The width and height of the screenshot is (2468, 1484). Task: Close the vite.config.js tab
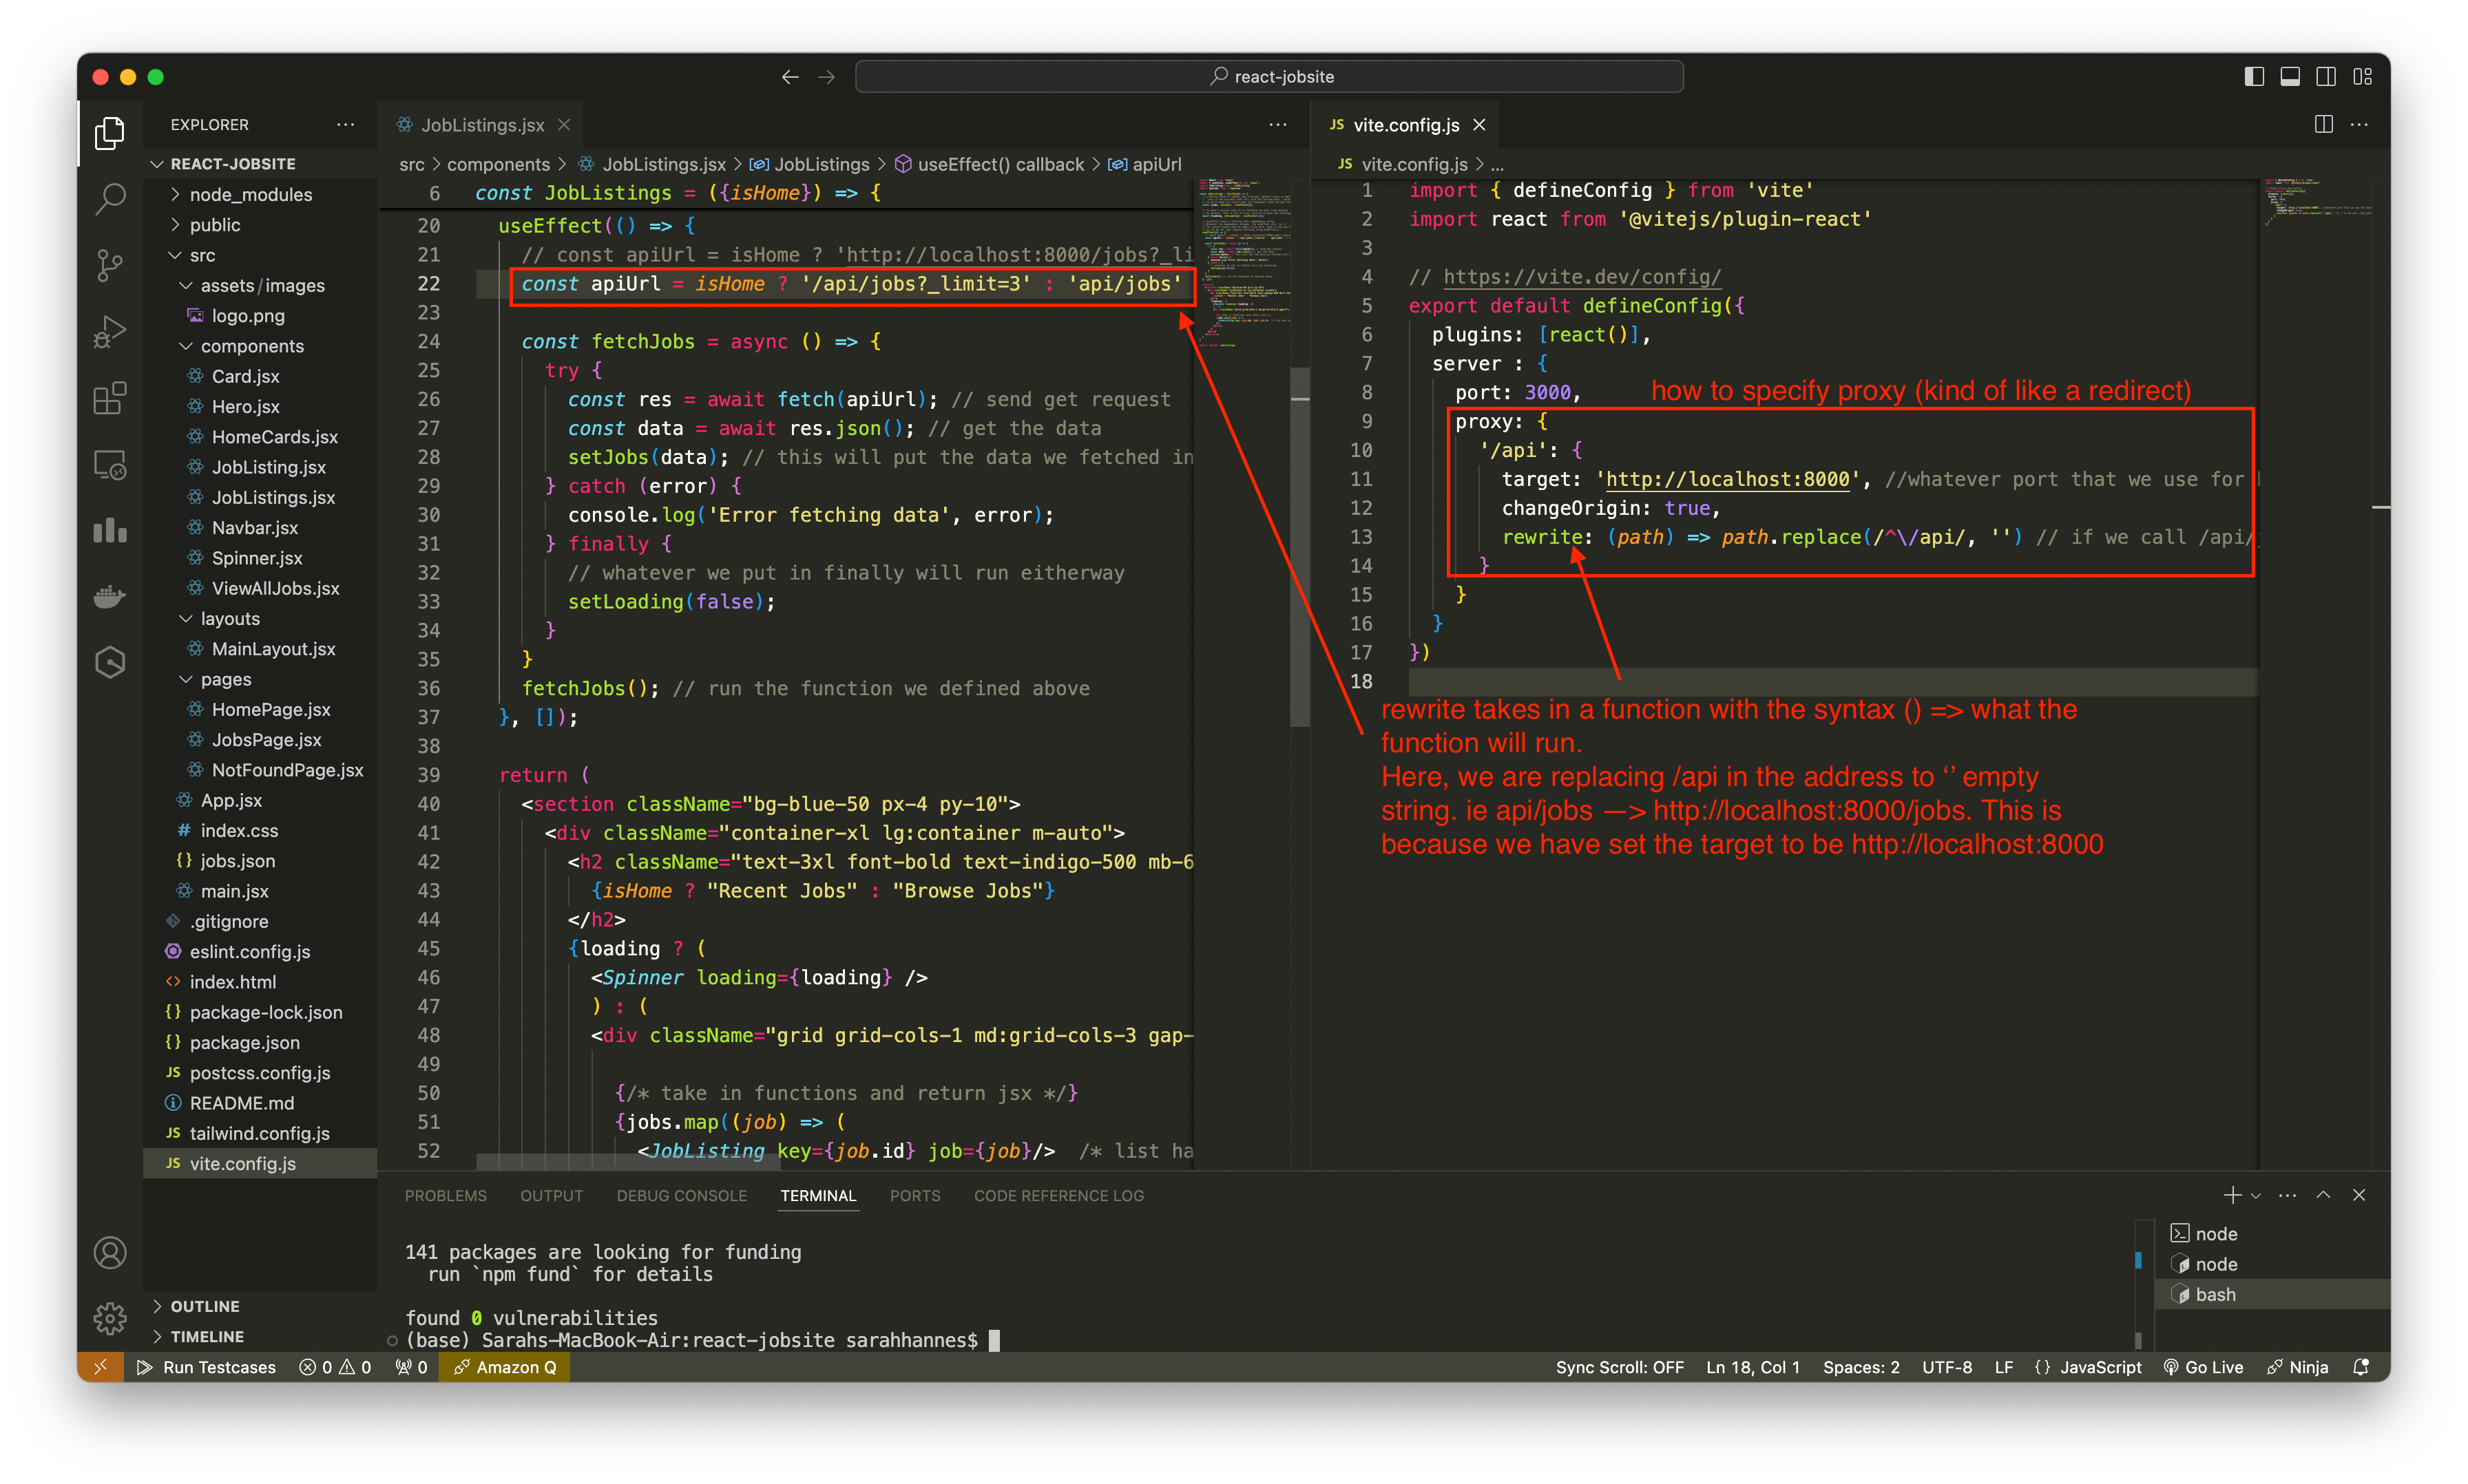point(1478,125)
